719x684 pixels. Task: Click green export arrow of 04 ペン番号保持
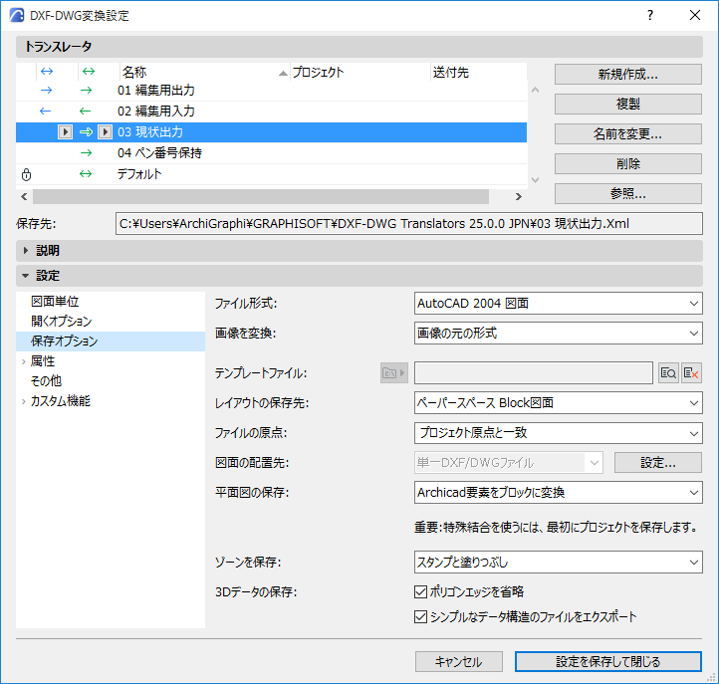tap(87, 152)
